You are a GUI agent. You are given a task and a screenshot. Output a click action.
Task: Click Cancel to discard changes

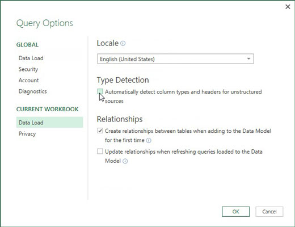(x=269, y=212)
